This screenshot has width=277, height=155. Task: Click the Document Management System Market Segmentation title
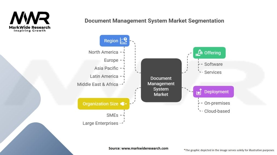tap(154, 21)
